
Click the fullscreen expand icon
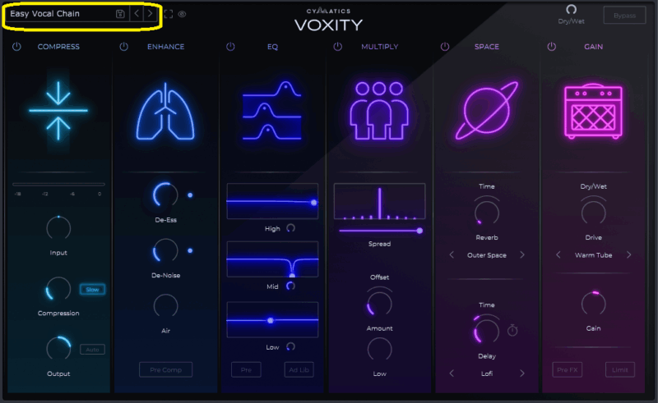click(x=169, y=14)
